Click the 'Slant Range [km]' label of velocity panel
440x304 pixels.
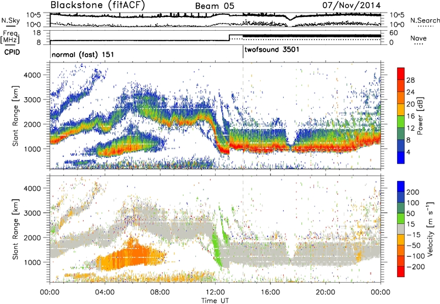[x=15, y=229]
